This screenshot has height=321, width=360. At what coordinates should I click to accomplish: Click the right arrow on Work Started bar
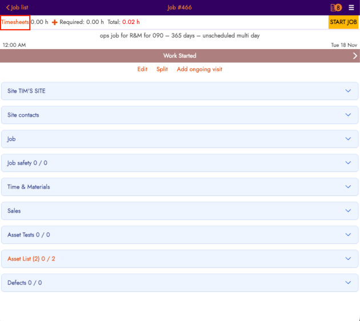(x=355, y=56)
